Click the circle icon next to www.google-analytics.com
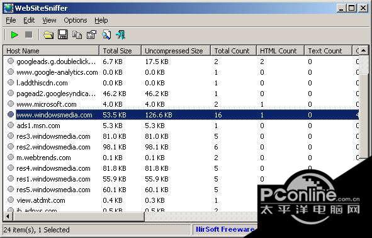Screen dimensions: 372x238 point(11,72)
